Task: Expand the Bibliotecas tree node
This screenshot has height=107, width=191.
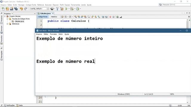Action: (7, 24)
